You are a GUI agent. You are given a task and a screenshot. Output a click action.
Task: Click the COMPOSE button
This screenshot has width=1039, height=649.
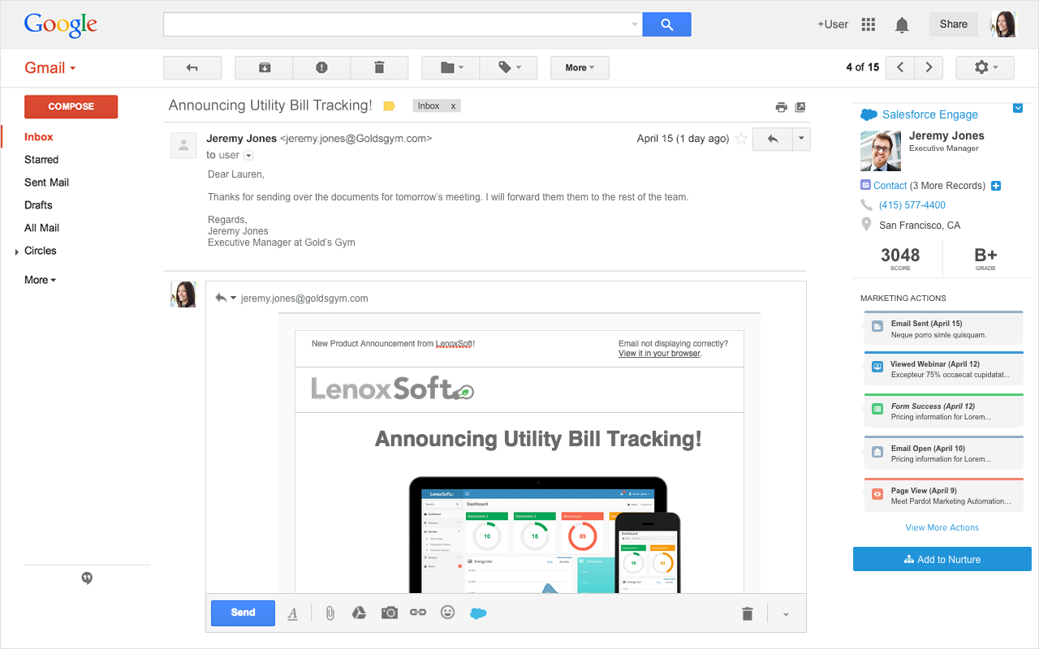tap(71, 106)
